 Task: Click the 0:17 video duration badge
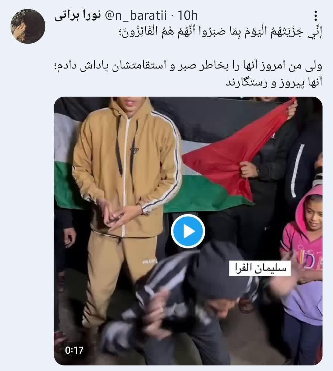pyautogui.click(x=74, y=350)
